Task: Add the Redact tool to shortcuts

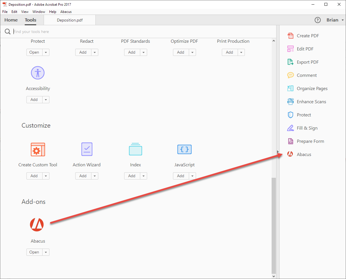Action: (x=83, y=52)
